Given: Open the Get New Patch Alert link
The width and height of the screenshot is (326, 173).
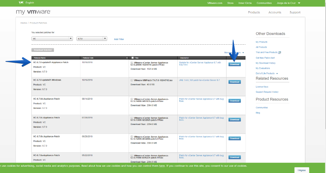Looking at the screenshot, I should pyautogui.click(x=265, y=58).
